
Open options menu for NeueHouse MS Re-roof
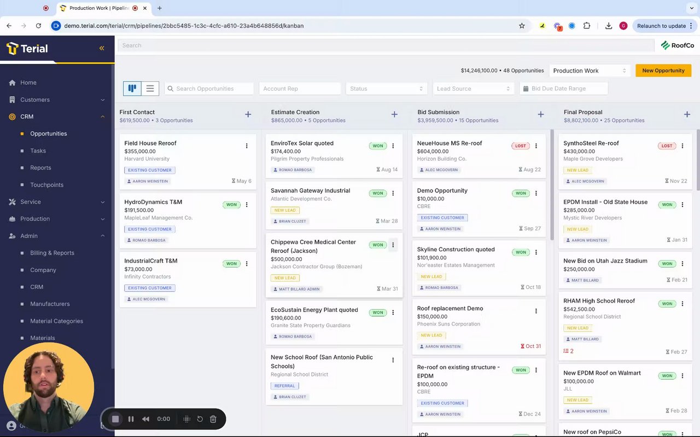(536, 146)
